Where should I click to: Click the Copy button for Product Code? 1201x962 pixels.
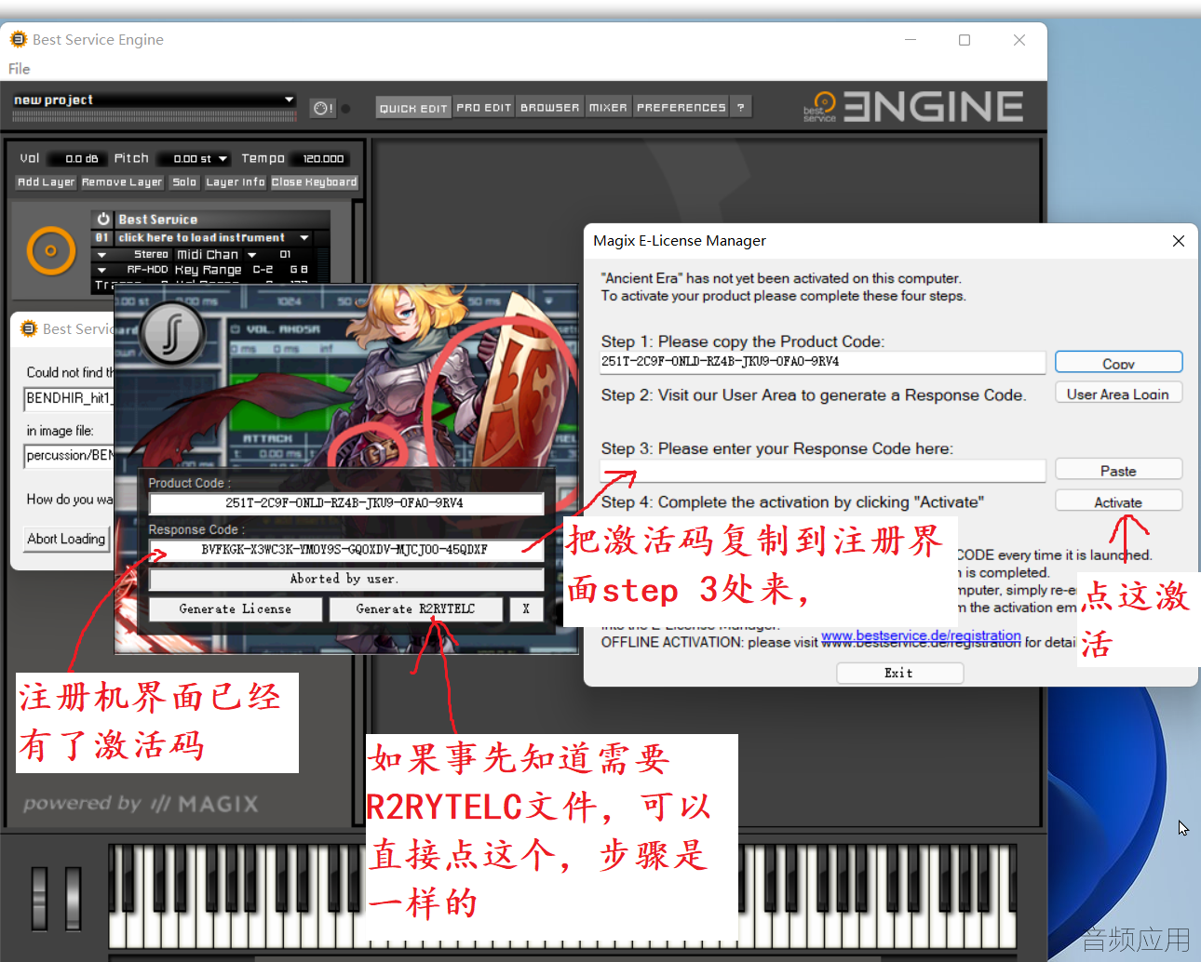(1118, 362)
